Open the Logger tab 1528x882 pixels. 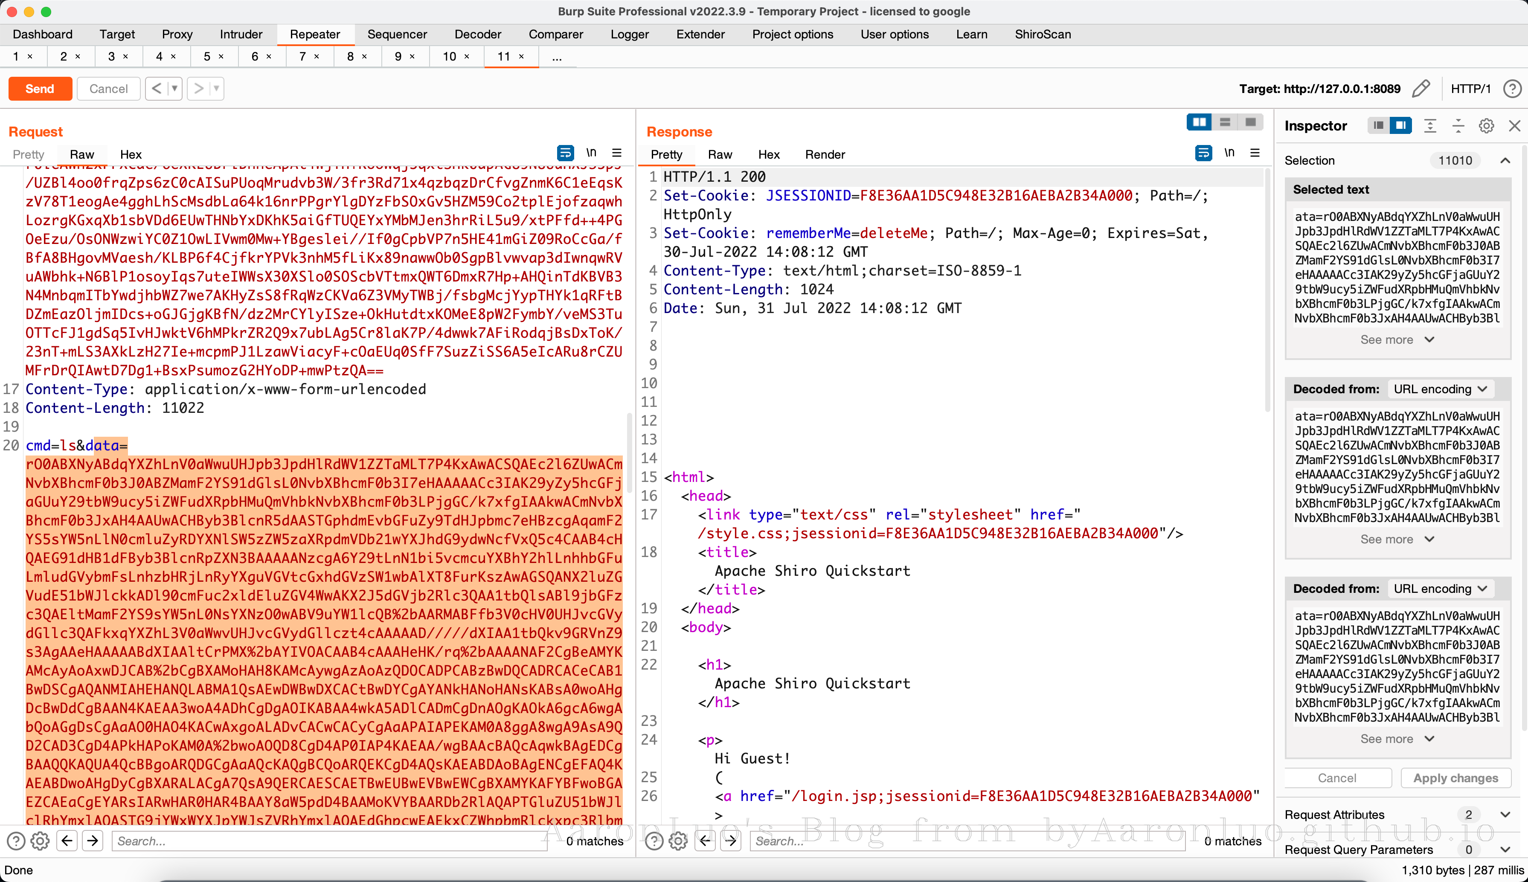coord(630,34)
